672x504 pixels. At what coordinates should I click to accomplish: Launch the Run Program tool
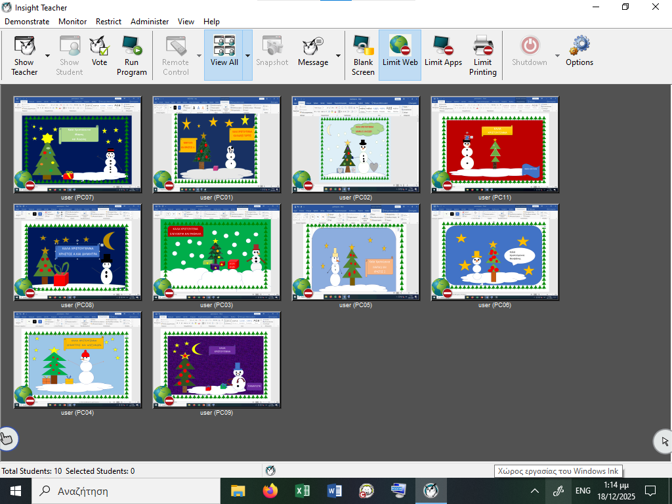(131, 55)
